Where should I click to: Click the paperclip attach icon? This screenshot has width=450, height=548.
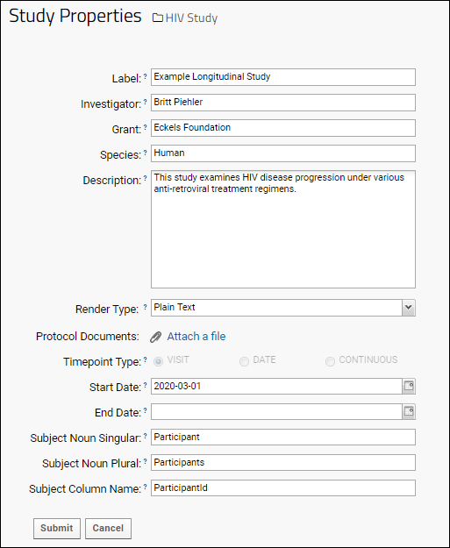click(x=155, y=338)
